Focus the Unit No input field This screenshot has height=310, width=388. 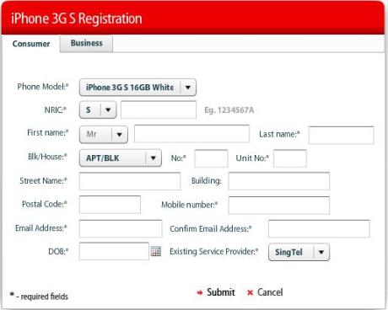point(290,158)
